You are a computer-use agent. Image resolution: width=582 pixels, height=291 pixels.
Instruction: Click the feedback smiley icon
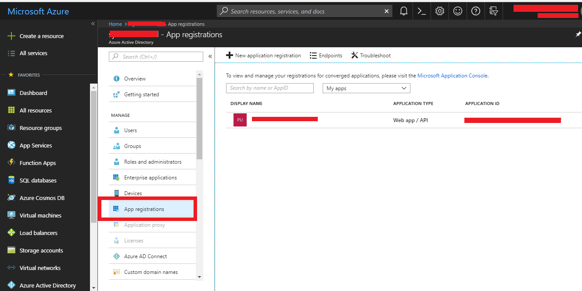[458, 11]
